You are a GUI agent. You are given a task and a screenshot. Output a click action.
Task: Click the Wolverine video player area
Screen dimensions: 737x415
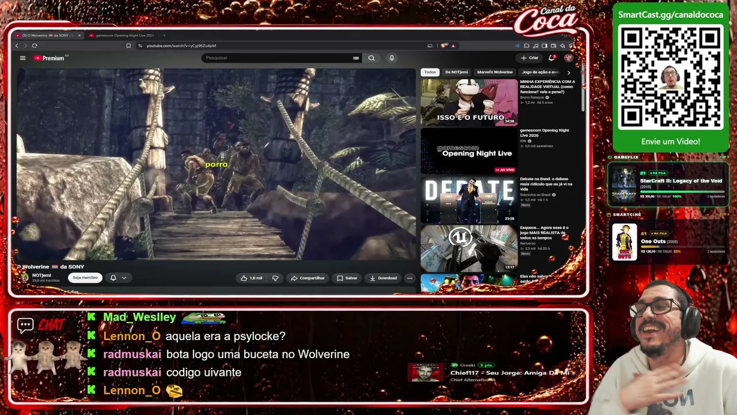[x=216, y=164]
